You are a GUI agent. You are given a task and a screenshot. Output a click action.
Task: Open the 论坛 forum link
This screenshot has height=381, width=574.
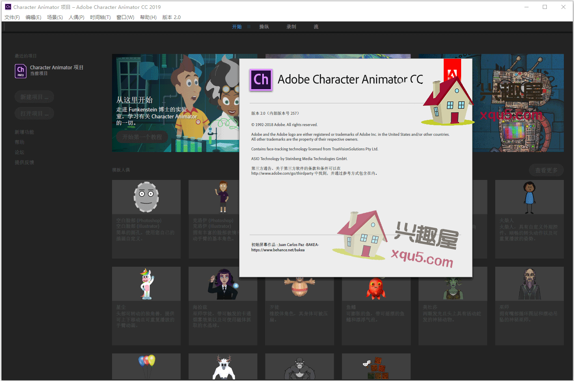pyautogui.click(x=19, y=152)
